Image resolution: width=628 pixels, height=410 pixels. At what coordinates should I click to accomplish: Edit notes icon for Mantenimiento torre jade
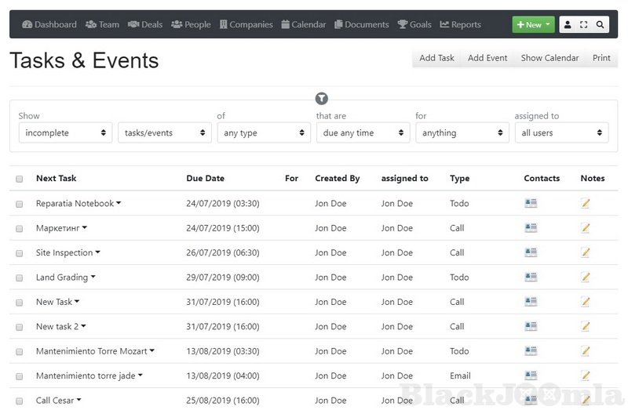click(585, 376)
